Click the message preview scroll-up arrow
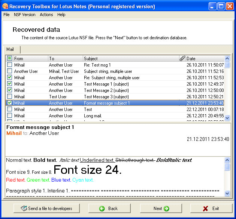Image resolution: width=236 pixels, height=219 pixels. tap(227, 160)
